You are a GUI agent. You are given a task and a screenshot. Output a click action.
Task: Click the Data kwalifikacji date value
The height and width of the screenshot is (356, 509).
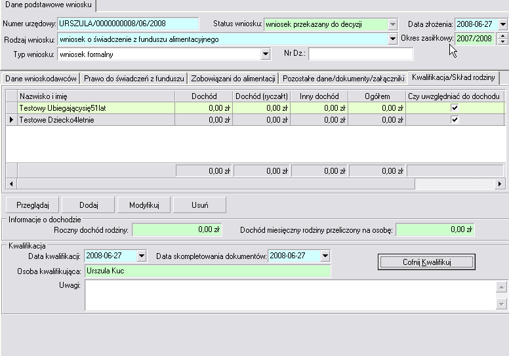click(110, 256)
